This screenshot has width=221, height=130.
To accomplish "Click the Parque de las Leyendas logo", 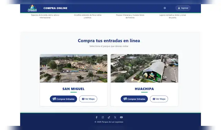I will [x=32, y=8].
